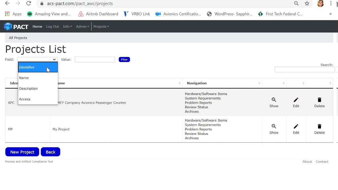The height and width of the screenshot is (190, 338).
Task: Open the Field dropdown box
Action: 37,59
